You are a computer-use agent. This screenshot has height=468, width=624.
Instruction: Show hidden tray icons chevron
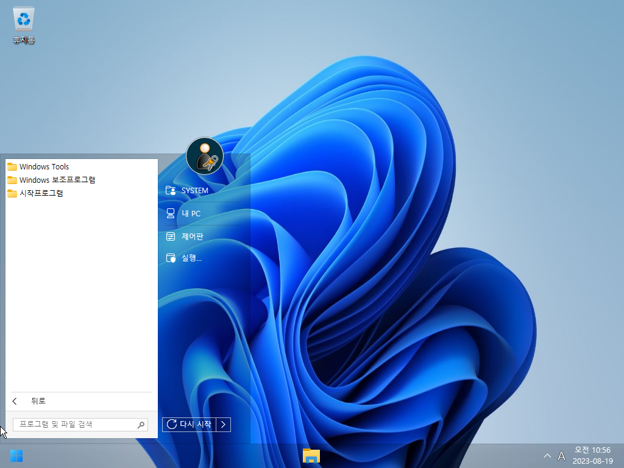(x=548, y=456)
